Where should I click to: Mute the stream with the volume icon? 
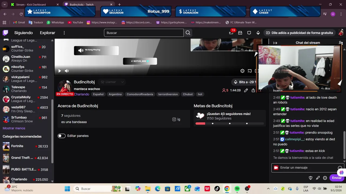(x=67, y=71)
